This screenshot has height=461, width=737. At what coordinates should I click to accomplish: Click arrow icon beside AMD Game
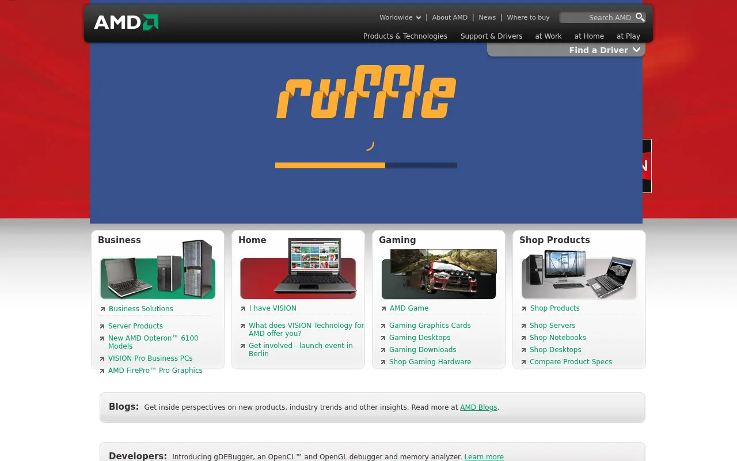click(x=383, y=309)
